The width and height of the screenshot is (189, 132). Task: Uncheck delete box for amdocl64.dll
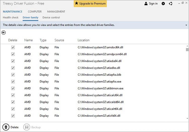pyautogui.click(x=13, y=47)
